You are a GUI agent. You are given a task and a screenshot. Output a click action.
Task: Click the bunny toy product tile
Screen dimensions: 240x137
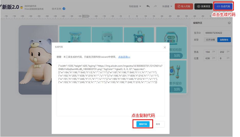coord(107,35)
